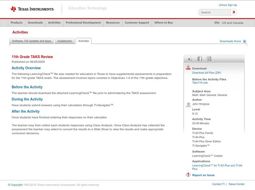The width and height of the screenshot is (255, 190).
Task: Click the thumbs-up like icon
Action: pos(190,59)
